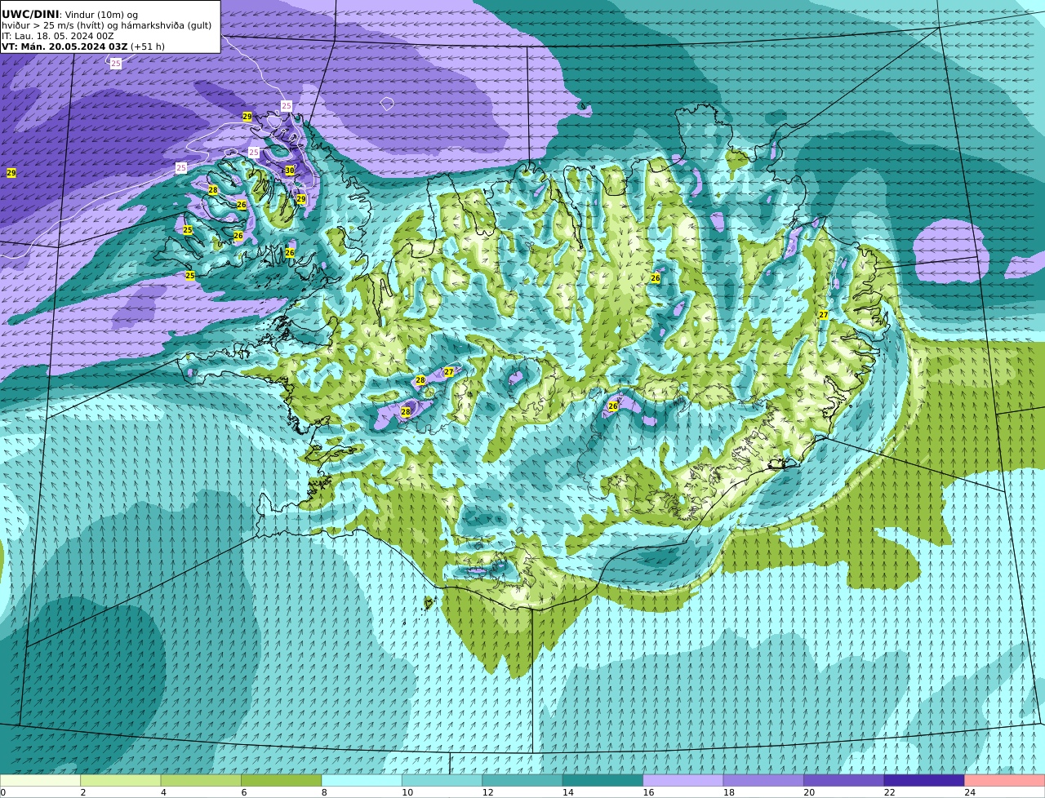Click the legend tick label 10

[407, 792]
